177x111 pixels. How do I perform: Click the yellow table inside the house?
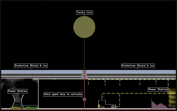coord(102,107)
